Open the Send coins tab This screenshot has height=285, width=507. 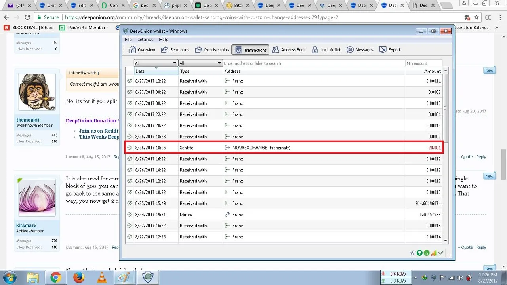(175, 50)
